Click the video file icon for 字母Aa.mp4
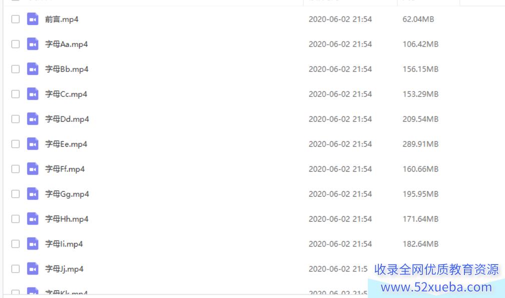The image size is (505, 298). point(33,44)
